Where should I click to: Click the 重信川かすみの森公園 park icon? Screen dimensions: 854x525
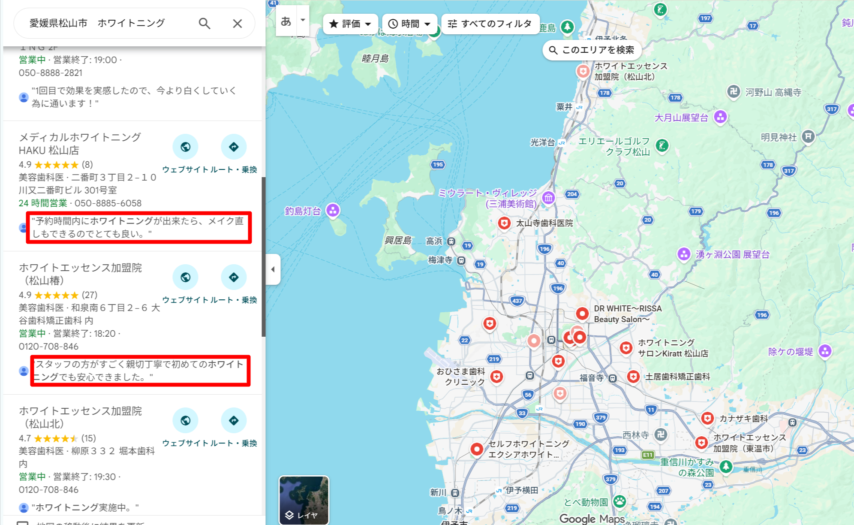[726, 466]
